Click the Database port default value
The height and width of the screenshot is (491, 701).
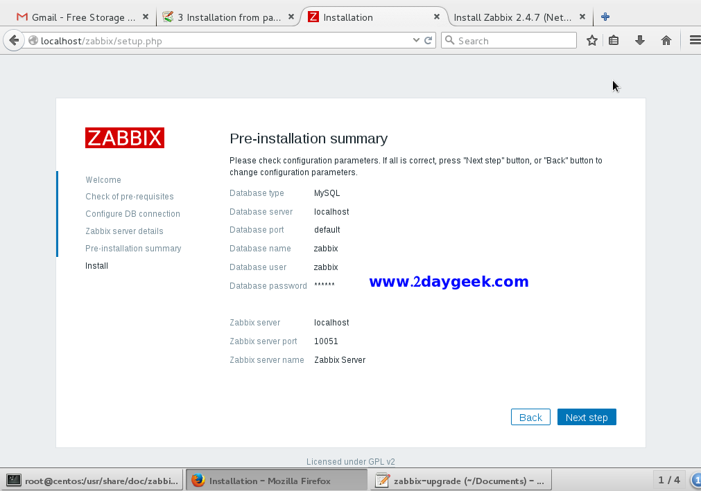tap(327, 230)
